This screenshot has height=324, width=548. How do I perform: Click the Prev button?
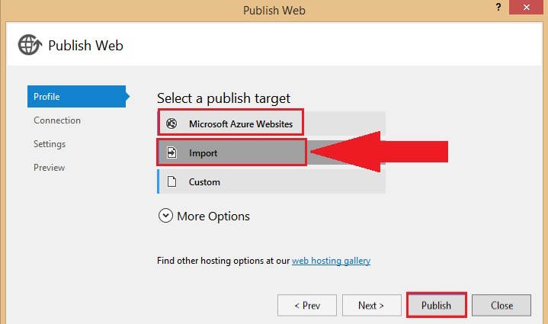tap(307, 306)
